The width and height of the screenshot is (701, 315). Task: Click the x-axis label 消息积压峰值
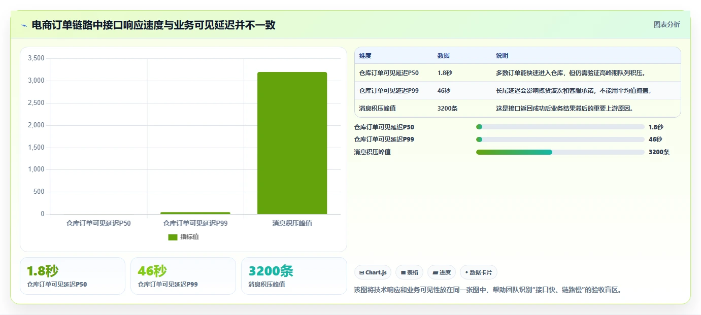(x=292, y=223)
